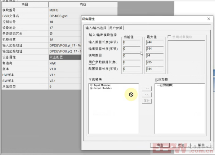Image resolution: width=215 pixels, height=155 pixels.
Task: Expand the Output Modules tree node
Action: 91,88
